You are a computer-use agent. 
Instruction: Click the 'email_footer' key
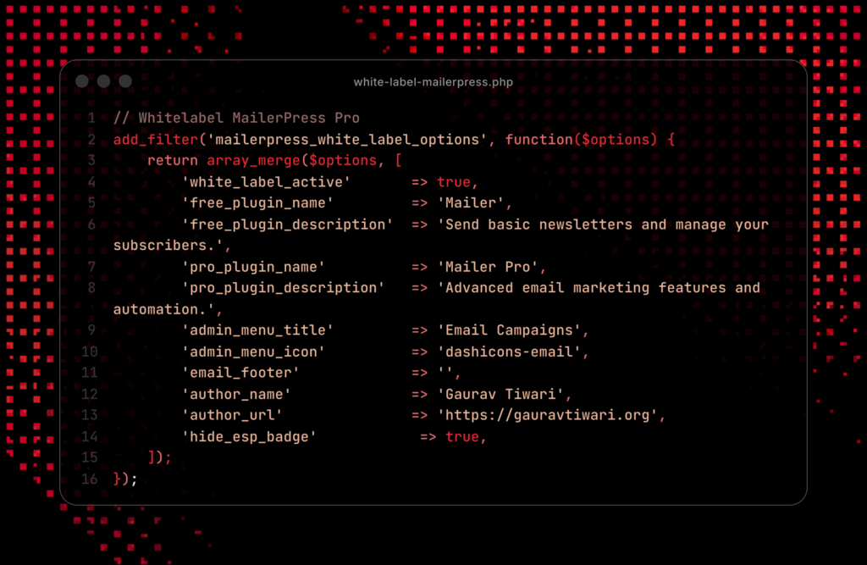[x=240, y=373]
